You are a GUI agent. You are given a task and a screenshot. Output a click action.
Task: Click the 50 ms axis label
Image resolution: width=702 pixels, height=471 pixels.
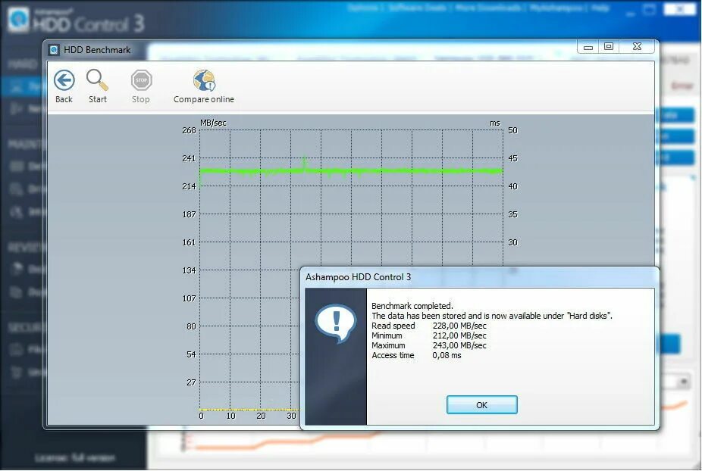512,130
